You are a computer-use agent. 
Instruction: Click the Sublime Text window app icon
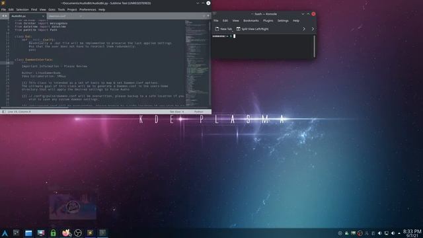click(x=3, y=3)
